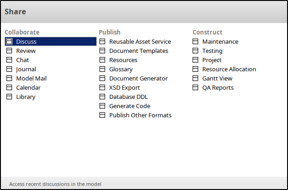This screenshot has height=190, width=288.
Task: Click the Library item icon
Action: pos(9,97)
